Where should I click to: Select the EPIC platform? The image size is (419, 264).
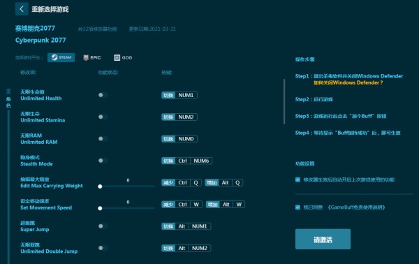click(x=92, y=57)
